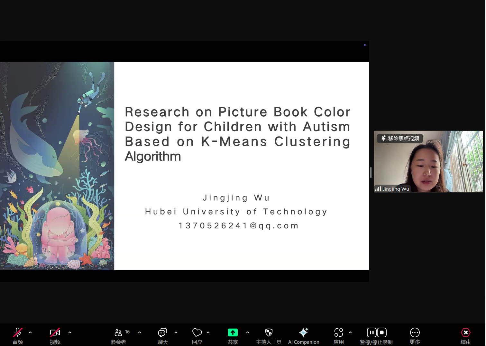
Task: Unmute the audio microphone icon
Action: pos(18,332)
